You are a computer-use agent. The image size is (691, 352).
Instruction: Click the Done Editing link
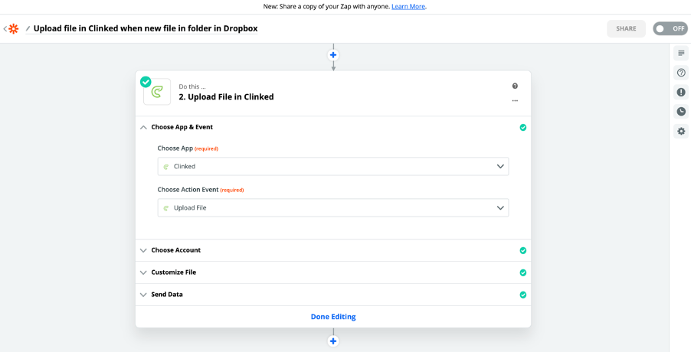click(x=333, y=317)
